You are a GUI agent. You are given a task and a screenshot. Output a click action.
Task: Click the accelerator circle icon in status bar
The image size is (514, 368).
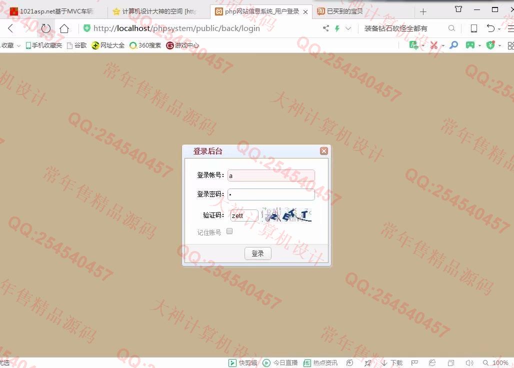point(350,363)
